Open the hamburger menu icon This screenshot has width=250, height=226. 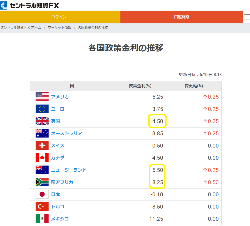tap(247, 17)
